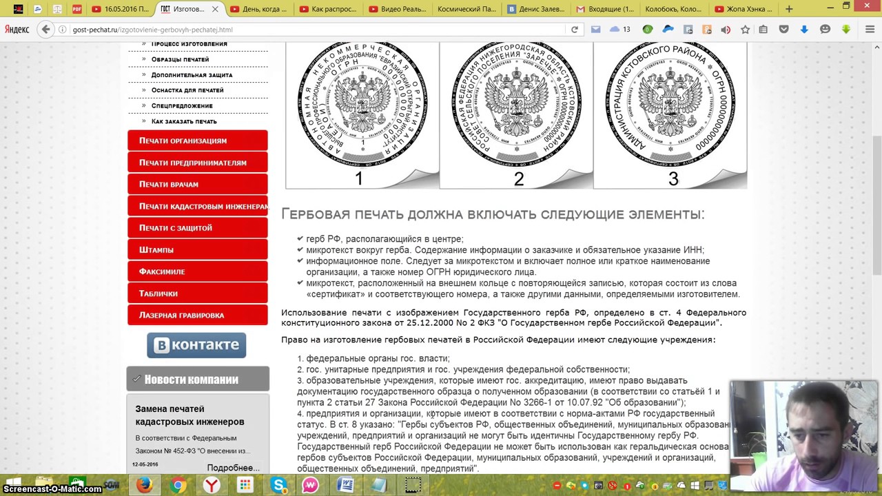Open 'Печати кадастровым инженерам' menu button
The image size is (882, 496).
tap(198, 206)
